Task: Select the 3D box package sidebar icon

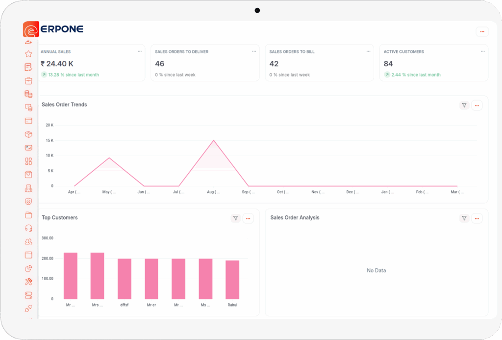Action: click(x=28, y=134)
